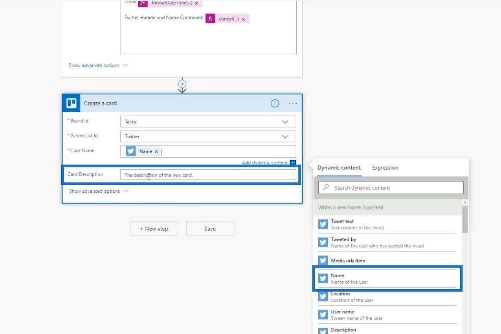Open info icon on Create a card
This screenshot has height=334, width=501.
(x=275, y=103)
